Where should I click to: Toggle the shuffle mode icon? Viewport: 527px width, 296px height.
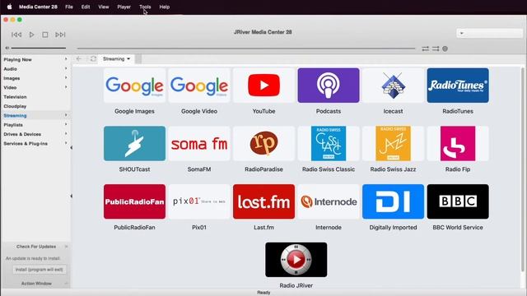pos(436,49)
